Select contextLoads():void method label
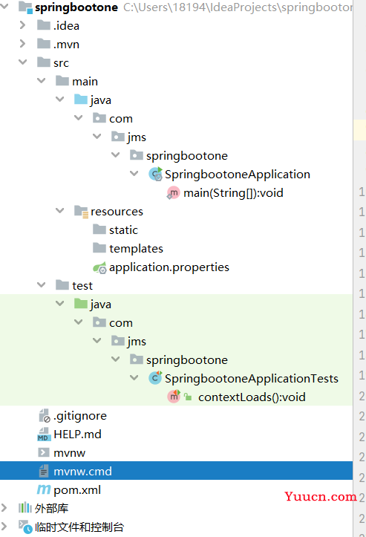Viewport: 366px width, 537px height. pyautogui.click(x=252, y=397)
